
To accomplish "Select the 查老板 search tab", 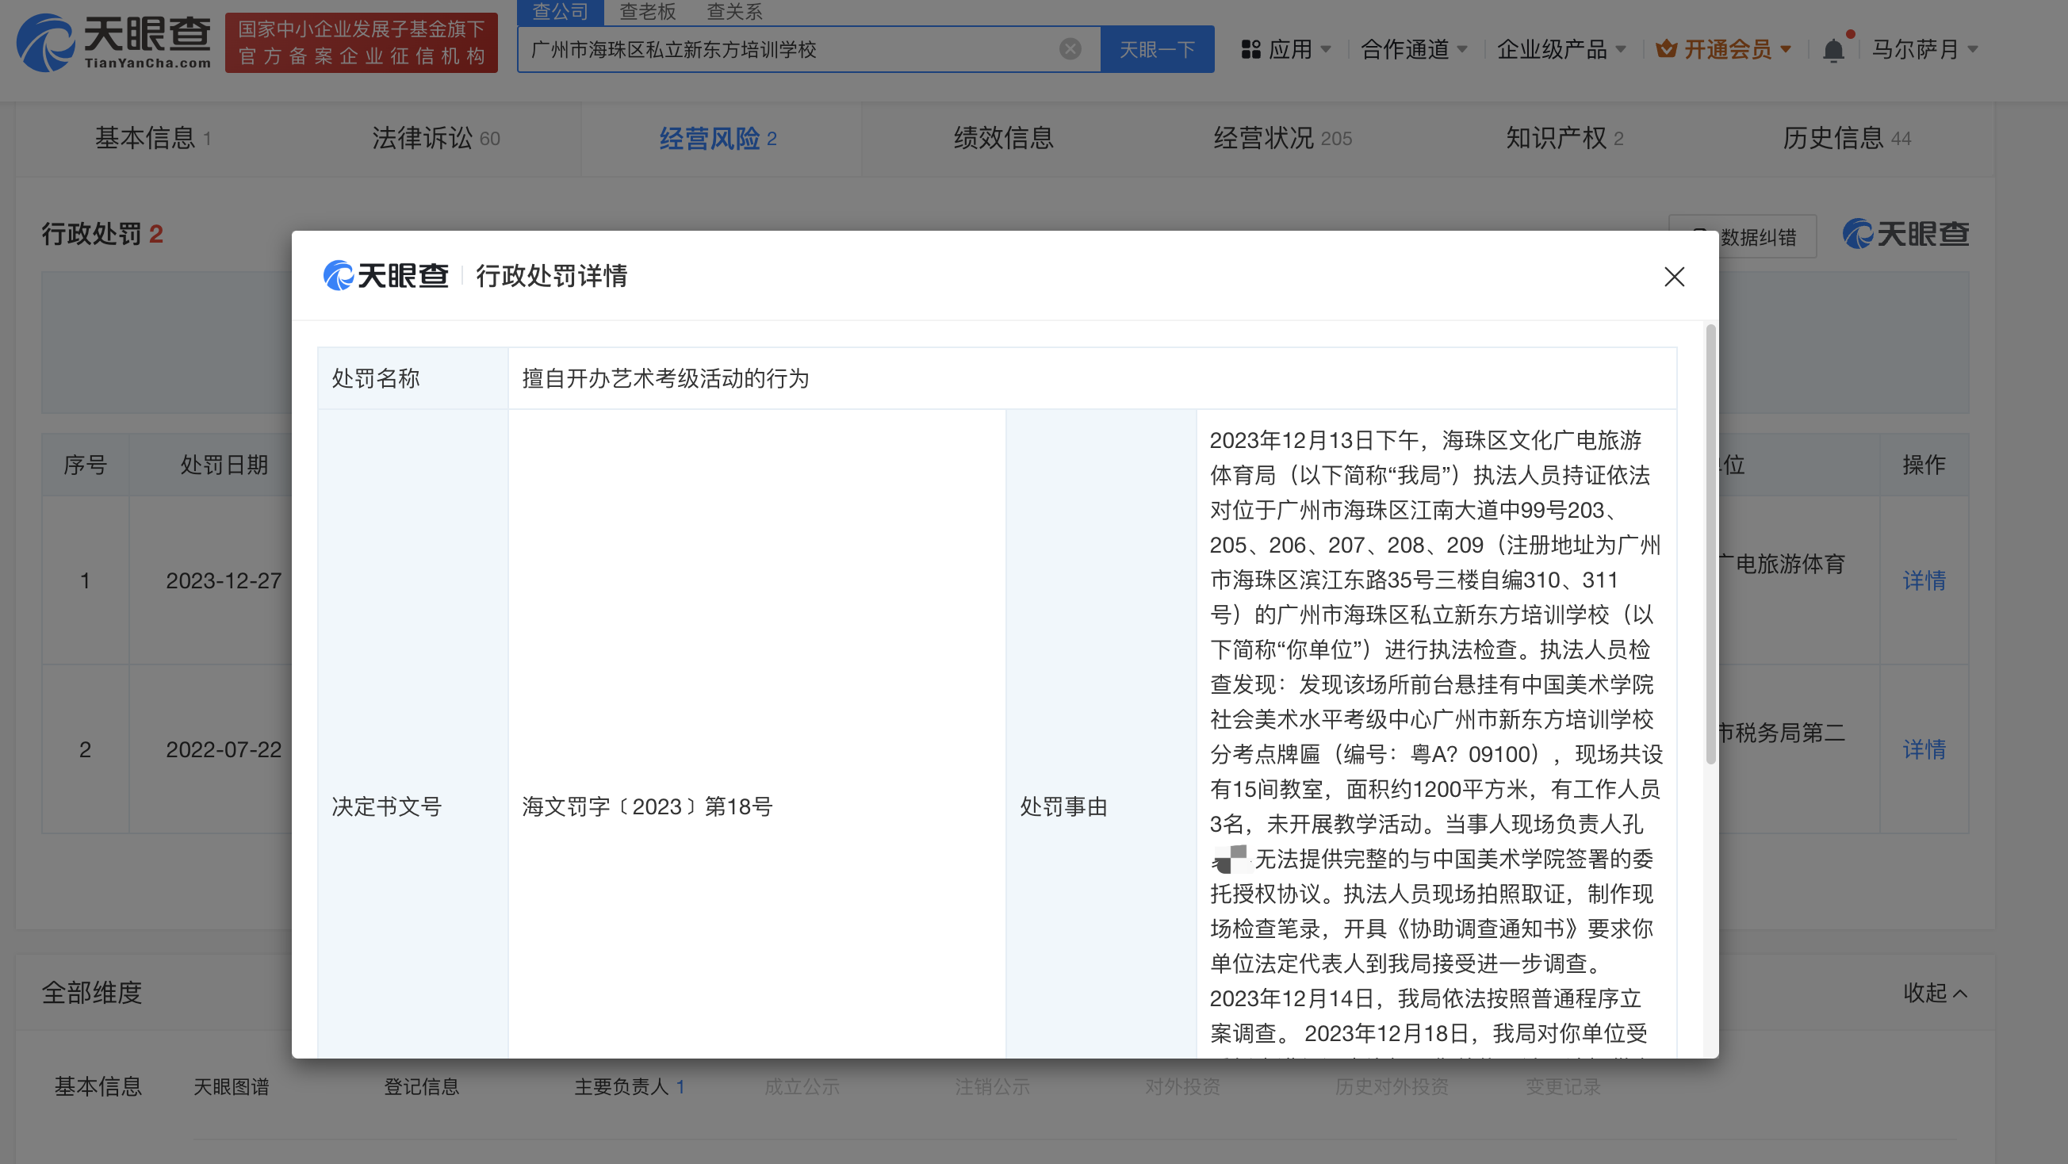I will point(647,12).
